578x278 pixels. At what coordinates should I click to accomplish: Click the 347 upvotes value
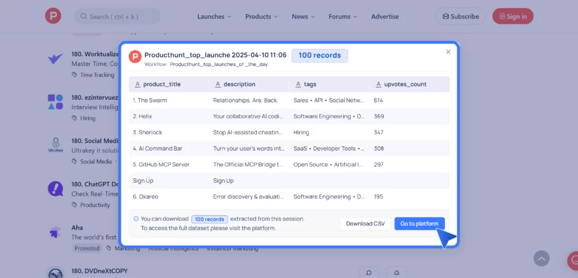[x=379, y=133]
